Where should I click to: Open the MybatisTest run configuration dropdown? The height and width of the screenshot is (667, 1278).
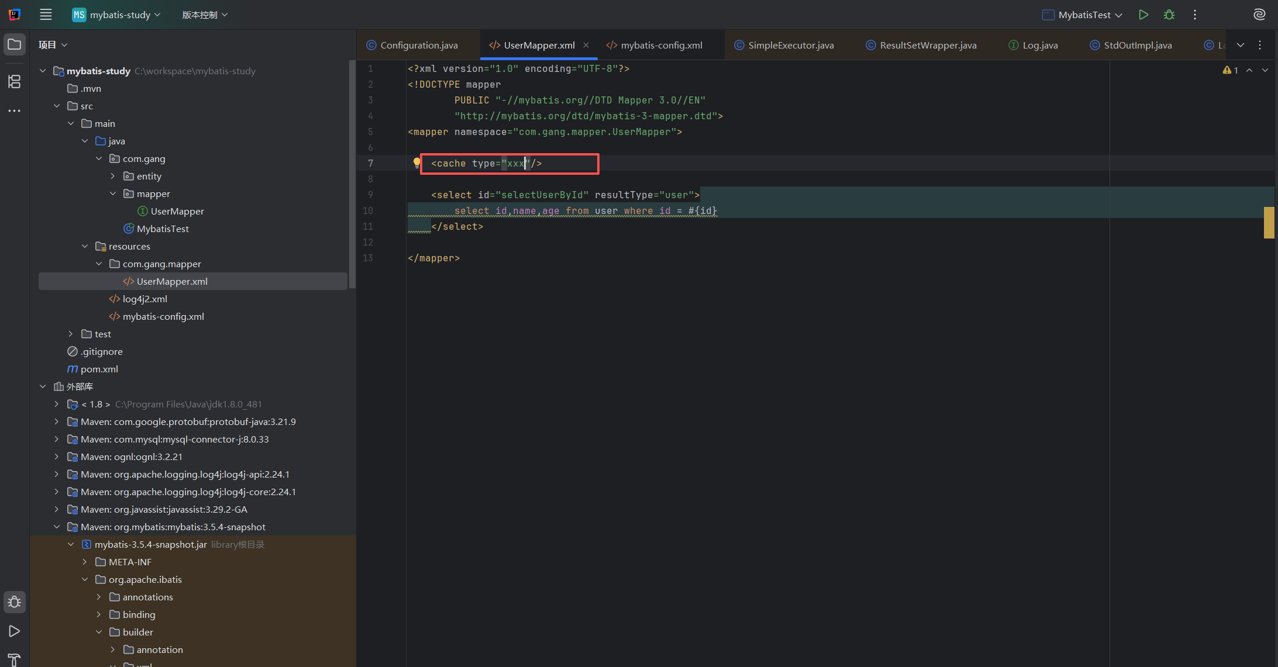pos(1082,15)
